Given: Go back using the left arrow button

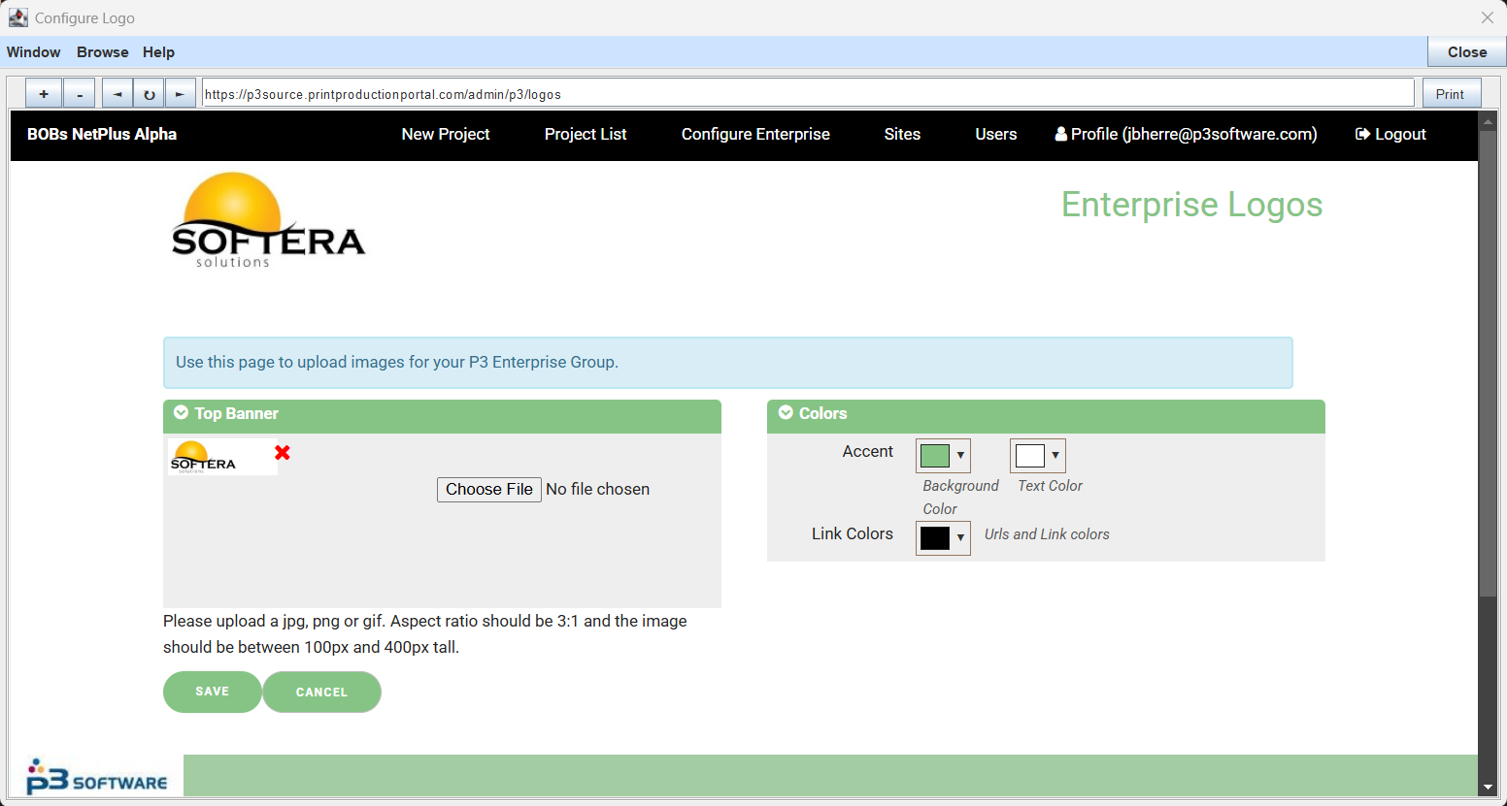Looking at the screenshot, I should [x=117, y=94].
